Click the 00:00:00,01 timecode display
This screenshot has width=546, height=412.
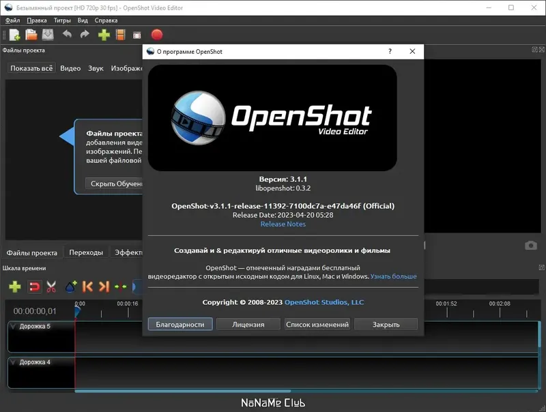click(x=35, y=311)
